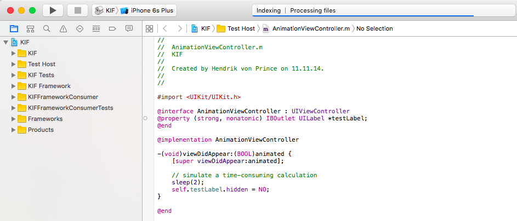
Task: Choose the iPhone 6s Plus destination
Action: pos(147,10)
